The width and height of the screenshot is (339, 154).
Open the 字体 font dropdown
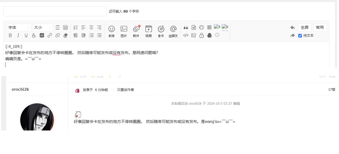click(x=19, y=27)
